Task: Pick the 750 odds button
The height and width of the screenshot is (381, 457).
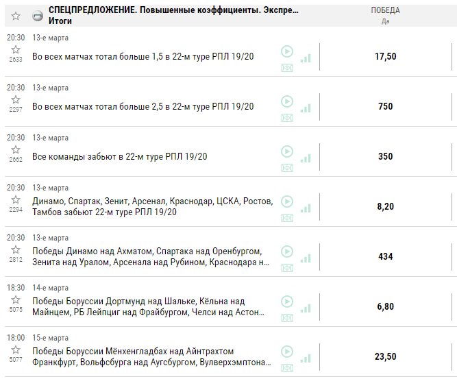Action: [x=385, y=106]
